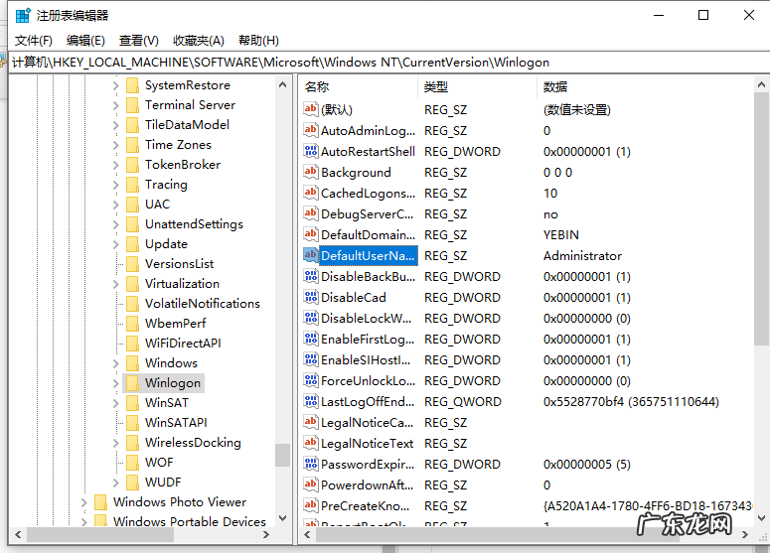The image size is (770, 553).
Task: Click the QWORD icon beside LastLogOffEnd value
Action: 310,401
